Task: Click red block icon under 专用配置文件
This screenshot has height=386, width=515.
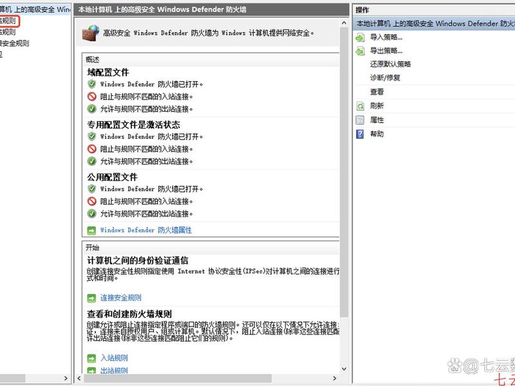Action: click(91, 149)
